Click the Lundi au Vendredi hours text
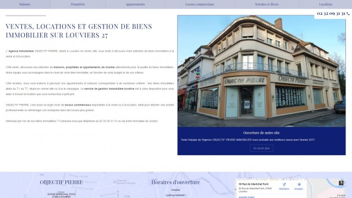The height and width of the screenshot is (198, 352). tap(175, 195)
